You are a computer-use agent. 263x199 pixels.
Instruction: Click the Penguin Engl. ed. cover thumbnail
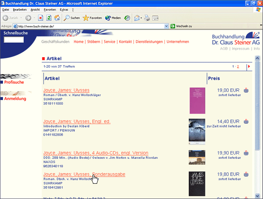pos(197,132)
